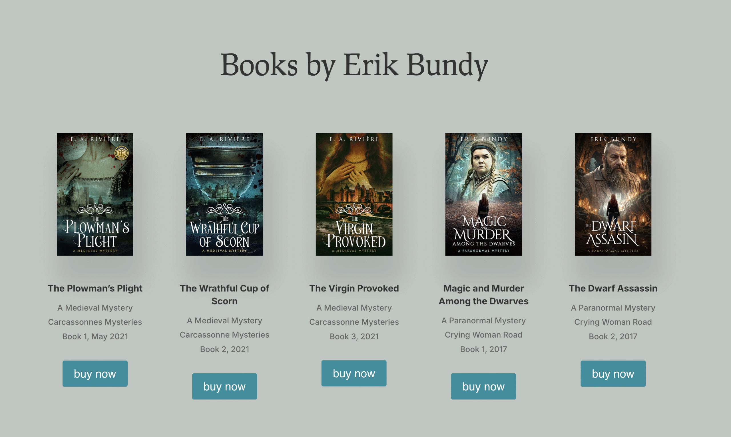Buy The Dwarf Assassin now
731x437 pixels.
point(613,373)
